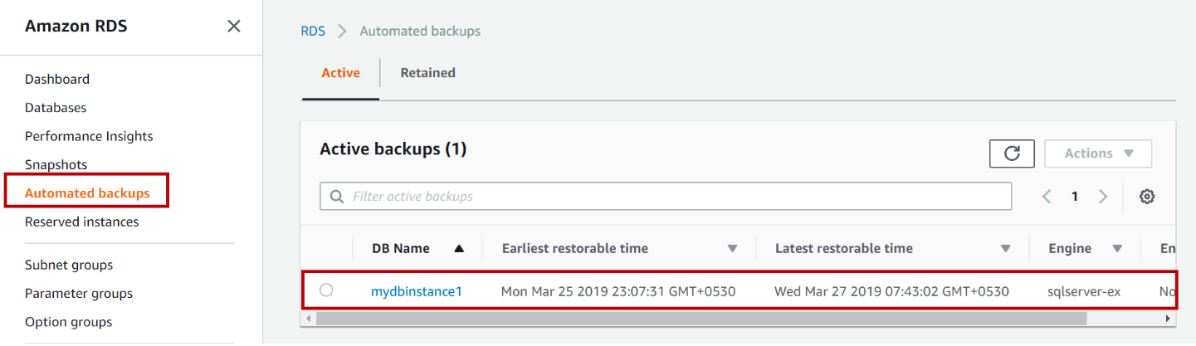Sort by DB Name column arrow

(459, 248)
